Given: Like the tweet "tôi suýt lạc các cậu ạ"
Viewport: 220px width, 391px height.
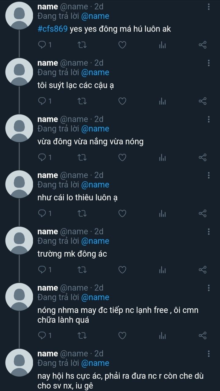Looking at the screenshot, I should click(x=122, y=101).
